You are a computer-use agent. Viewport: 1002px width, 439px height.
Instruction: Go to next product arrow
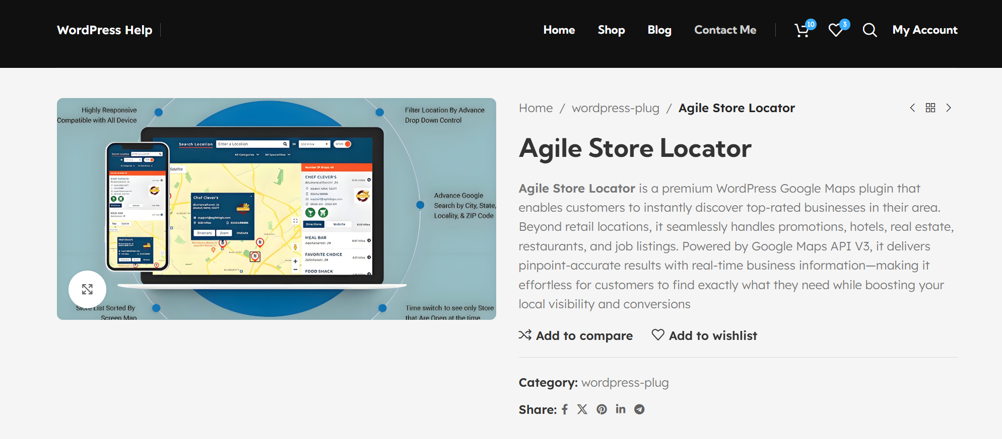[949, 108]
